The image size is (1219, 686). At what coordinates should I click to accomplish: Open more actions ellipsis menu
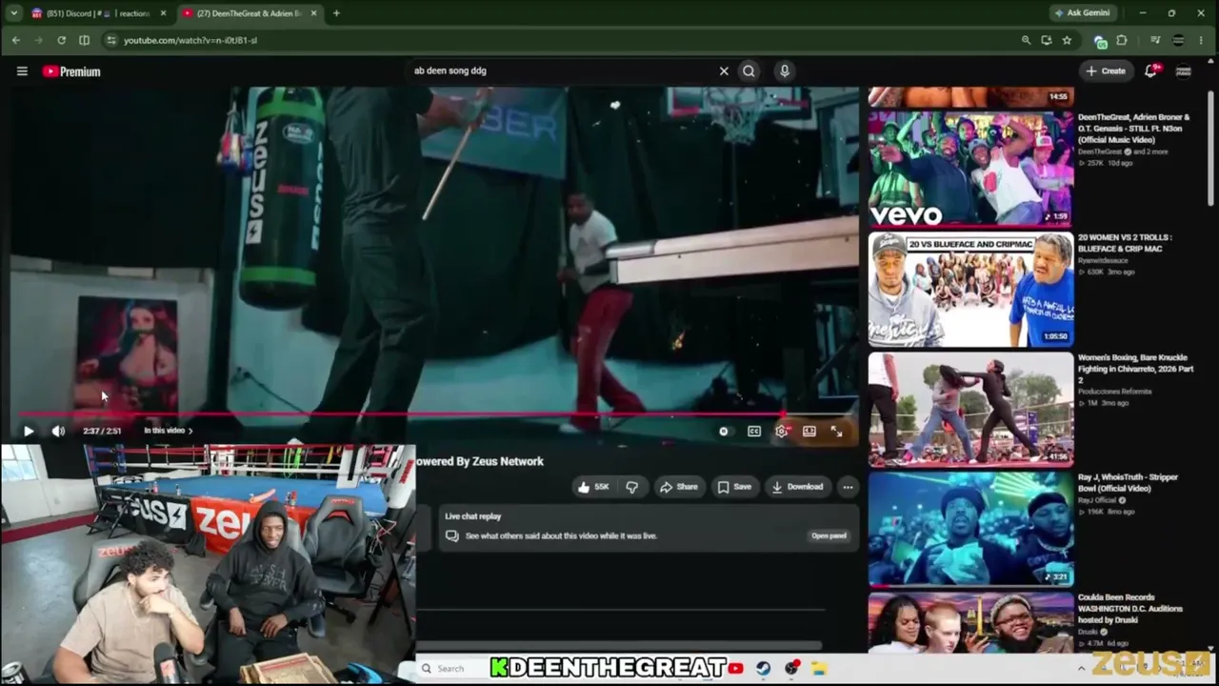coord(848,487)
